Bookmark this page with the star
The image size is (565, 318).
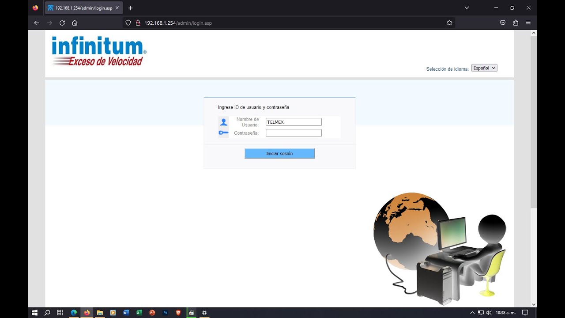(449, 23)
